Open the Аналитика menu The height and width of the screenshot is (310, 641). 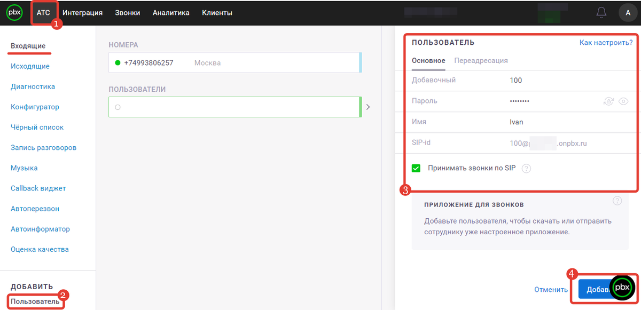click(171, 13)
